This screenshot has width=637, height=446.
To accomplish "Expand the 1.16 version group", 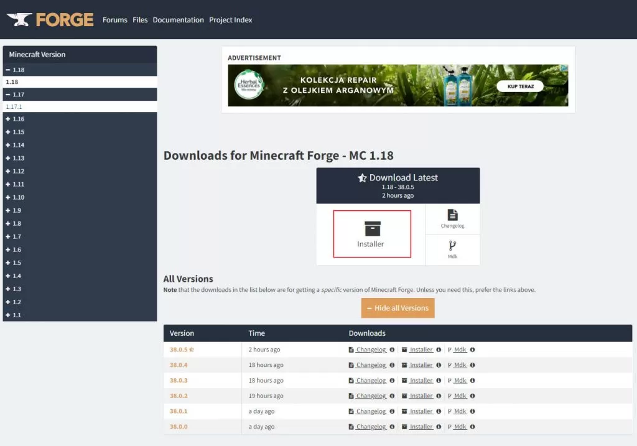I will click(80, 119).
